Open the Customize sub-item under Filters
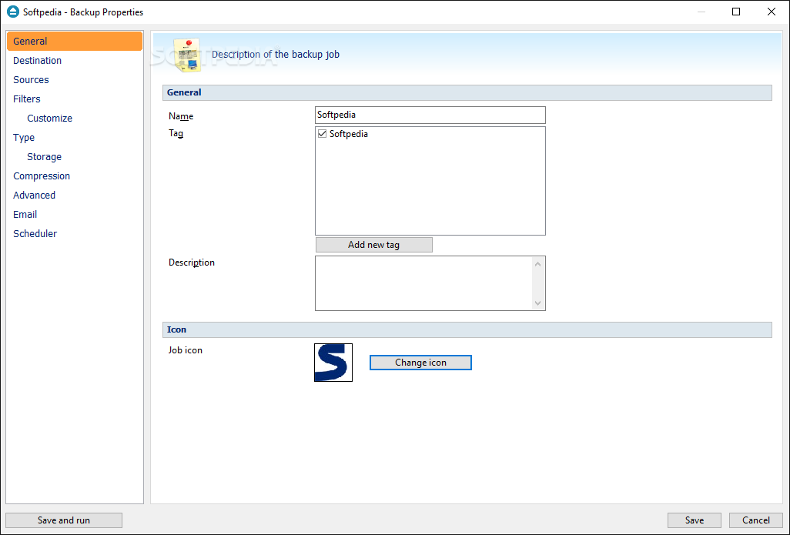790x535 pixels. [49, 118]
